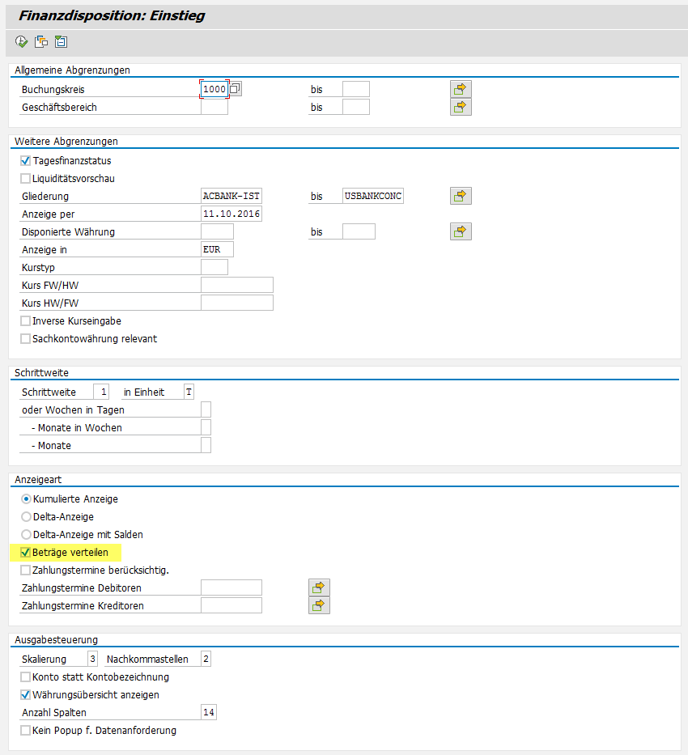Select the Delta-Anzeige radio button

point(26,517)
